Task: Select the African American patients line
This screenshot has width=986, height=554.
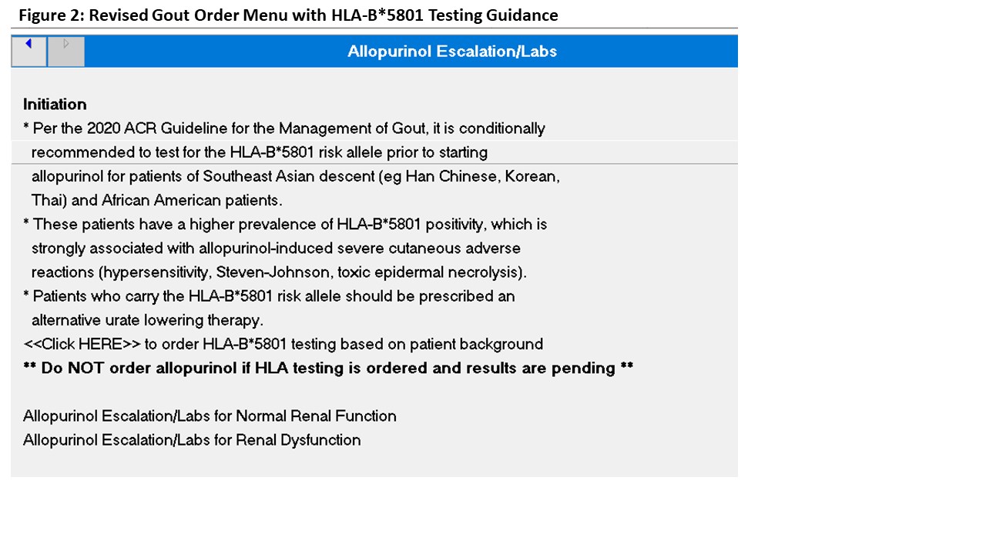Action: [x=156, y=200]
